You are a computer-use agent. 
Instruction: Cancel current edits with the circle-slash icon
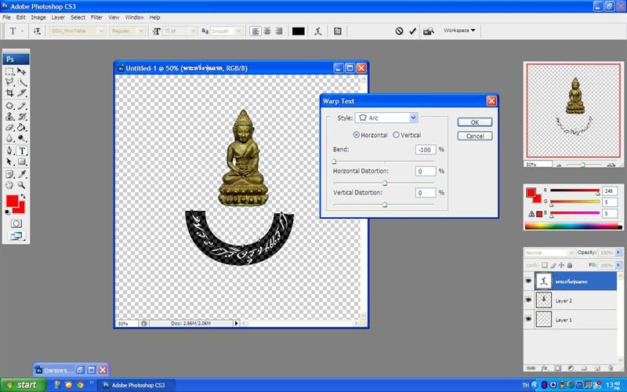pos(399,31)
